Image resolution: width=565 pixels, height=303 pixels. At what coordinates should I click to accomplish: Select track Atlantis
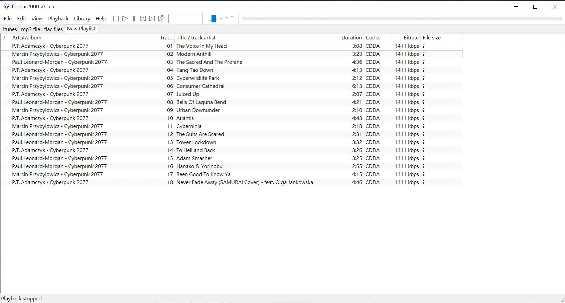232,118
